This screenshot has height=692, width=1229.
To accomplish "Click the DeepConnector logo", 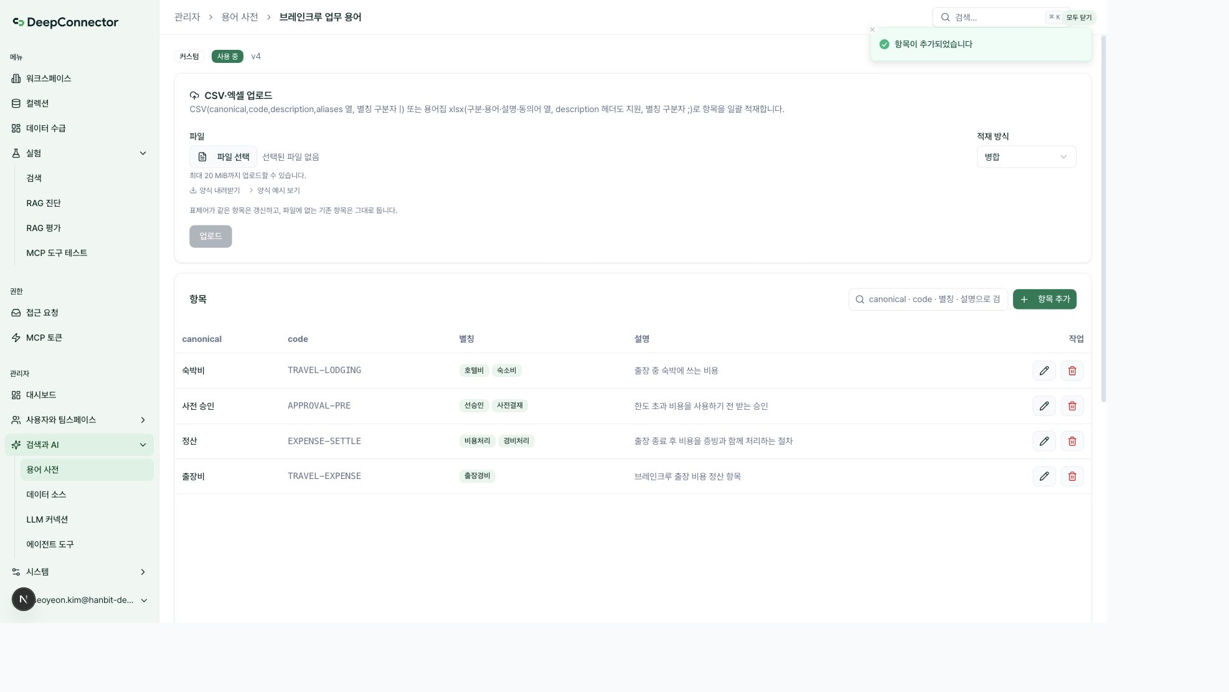I will [x=65, y=22].
